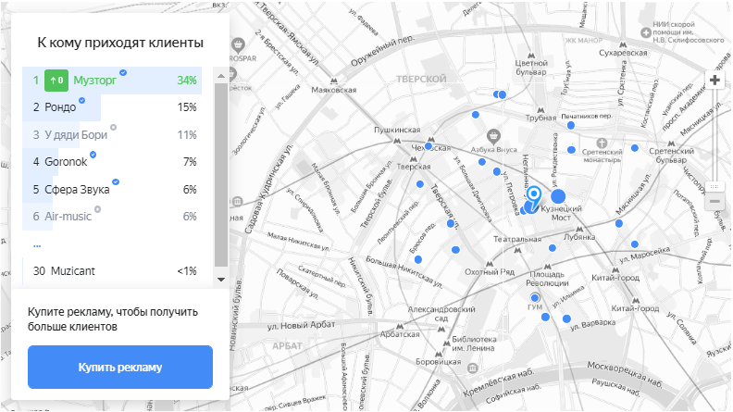Click the list scrollbar up arrow
This screenshot has width=733, height=412.
click(221, 75)
